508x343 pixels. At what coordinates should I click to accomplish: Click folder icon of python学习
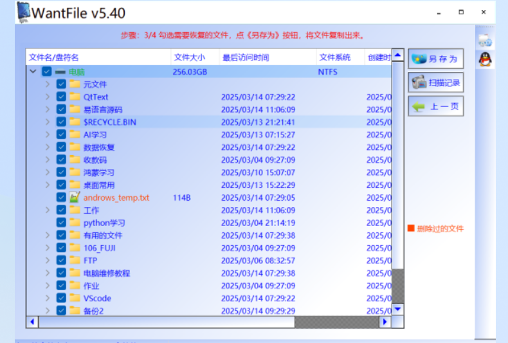75,223
